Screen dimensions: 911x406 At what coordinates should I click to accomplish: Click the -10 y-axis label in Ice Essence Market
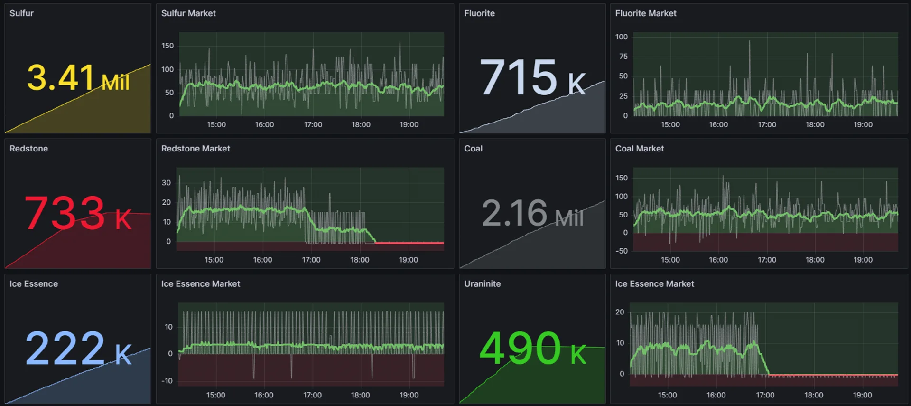[167, 381]
